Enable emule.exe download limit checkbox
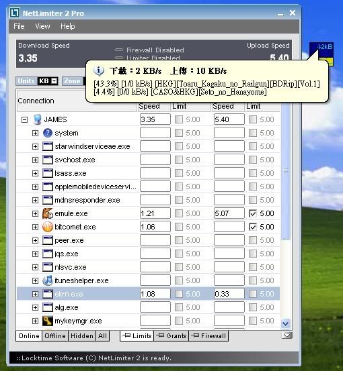 (x=179, y=213)
